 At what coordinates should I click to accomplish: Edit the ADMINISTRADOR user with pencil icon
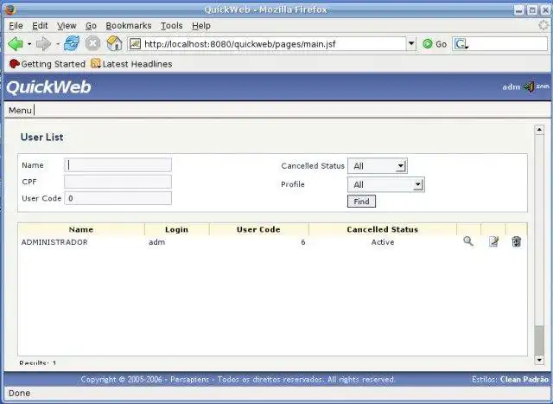tap(493, 241)
